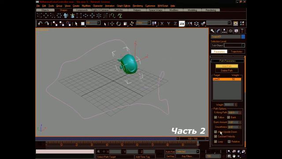Click the Set Key button

click(170, 156)
